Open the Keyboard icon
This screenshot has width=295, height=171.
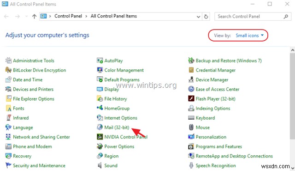191,118
